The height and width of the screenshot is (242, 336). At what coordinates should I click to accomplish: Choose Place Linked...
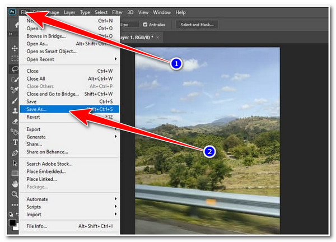click(69, 179)
